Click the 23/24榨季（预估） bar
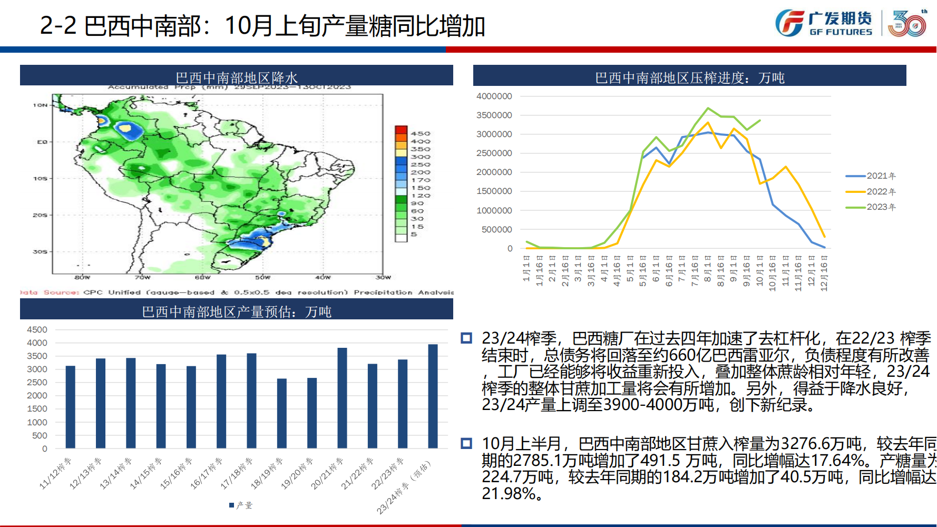 [433, 396]
